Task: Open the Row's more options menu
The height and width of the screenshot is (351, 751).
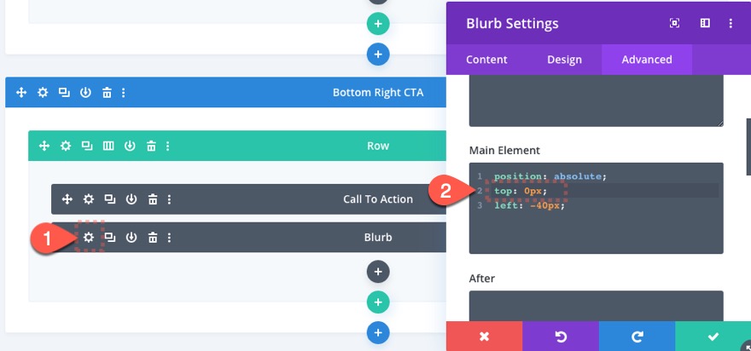Action: [169, 146]
